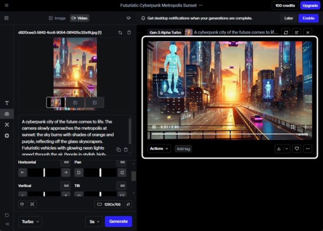Enter fullscreen video view
Image resolution: width=323 pixels, height=231 pixels.
tap(292, 127)
